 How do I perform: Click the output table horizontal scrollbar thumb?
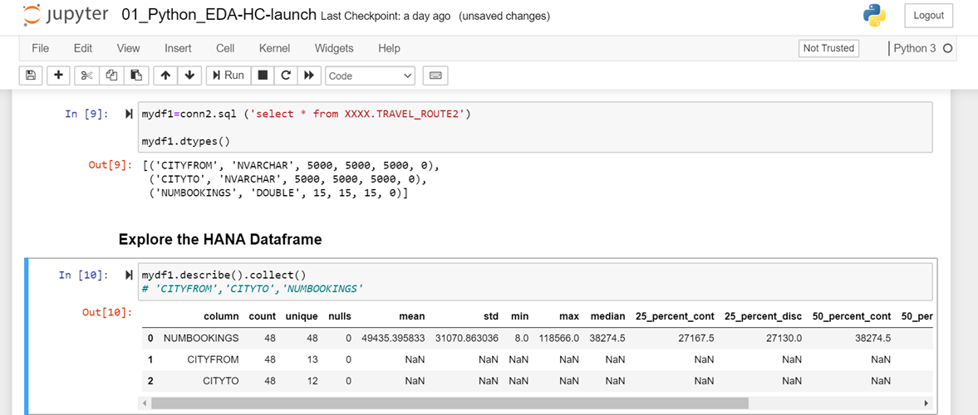pyautogui.click(x=449, y=403)
